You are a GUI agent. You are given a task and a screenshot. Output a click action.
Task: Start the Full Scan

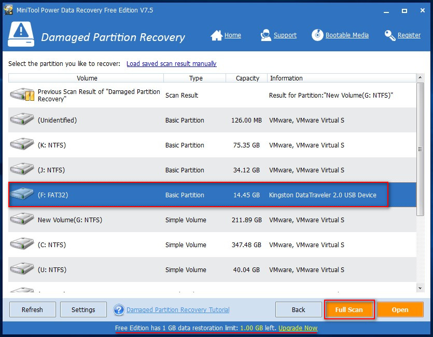(x=349, y=309)
